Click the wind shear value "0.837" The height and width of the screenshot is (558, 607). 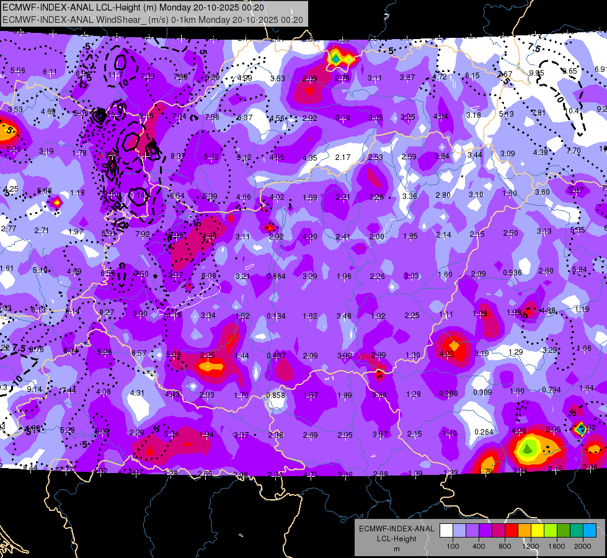[276, 355]
